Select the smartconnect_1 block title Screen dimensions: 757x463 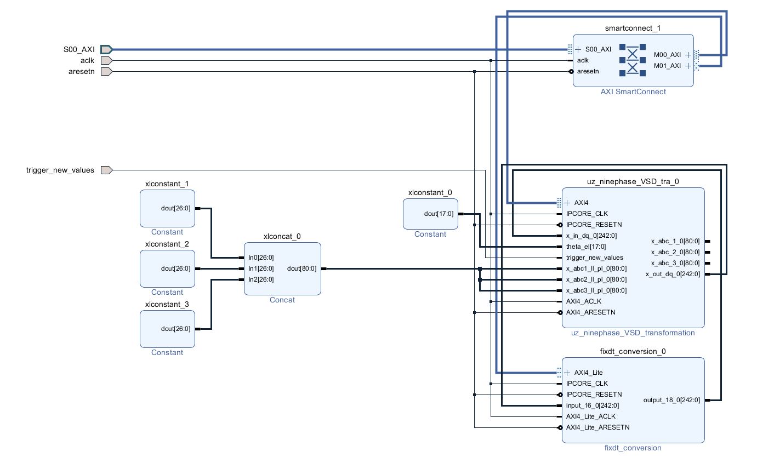[633, 28]
